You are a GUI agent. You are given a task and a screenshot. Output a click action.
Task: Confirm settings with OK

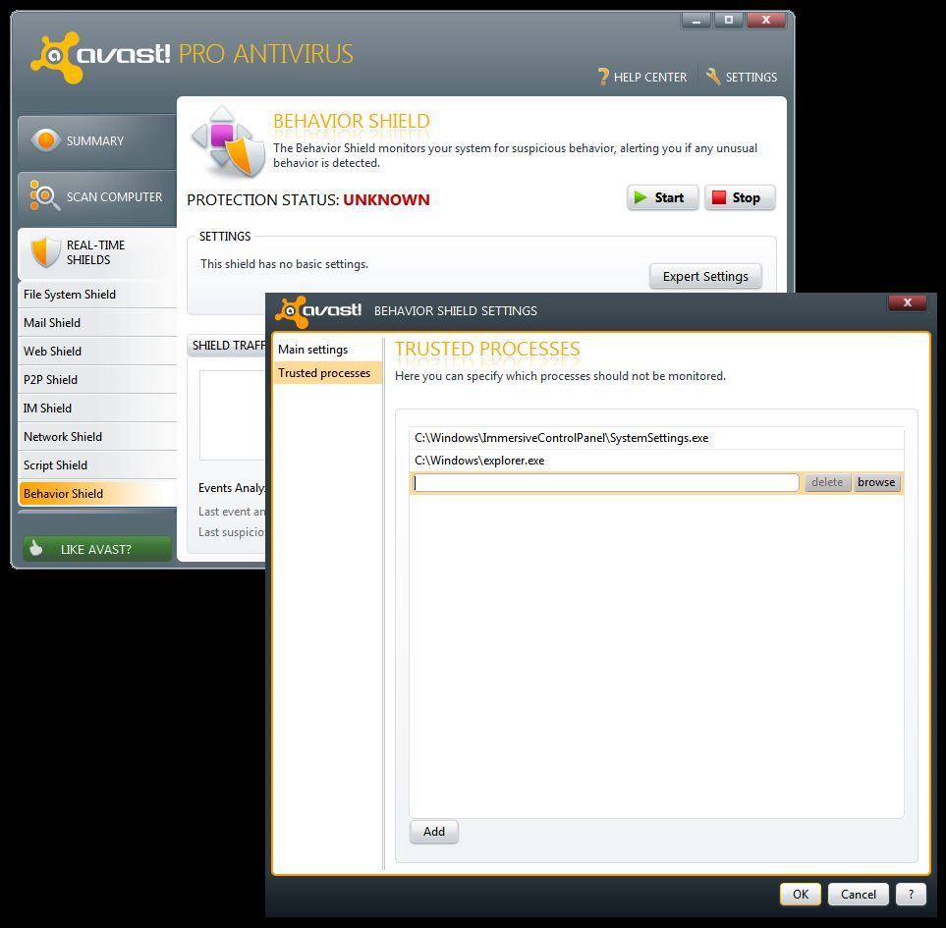[x=801, y=895]
